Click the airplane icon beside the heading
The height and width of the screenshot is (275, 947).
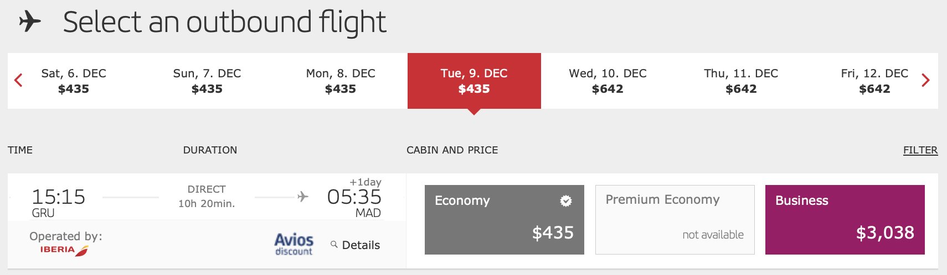point(30,22)
